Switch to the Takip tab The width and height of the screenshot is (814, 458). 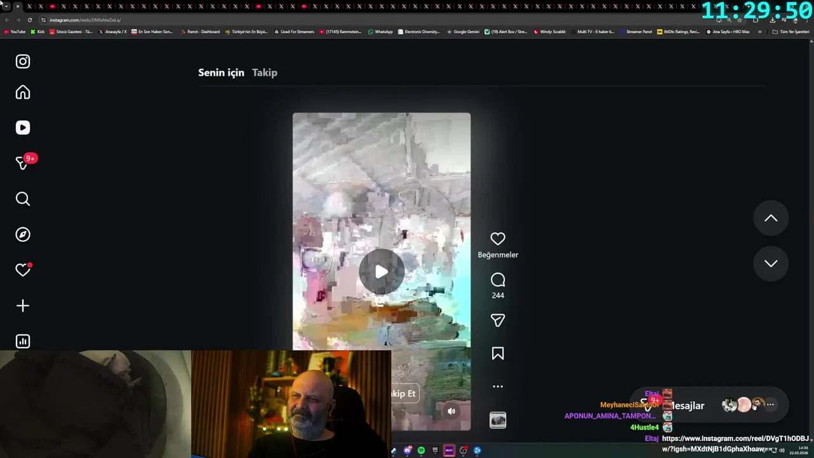click(x=265, y=73)
